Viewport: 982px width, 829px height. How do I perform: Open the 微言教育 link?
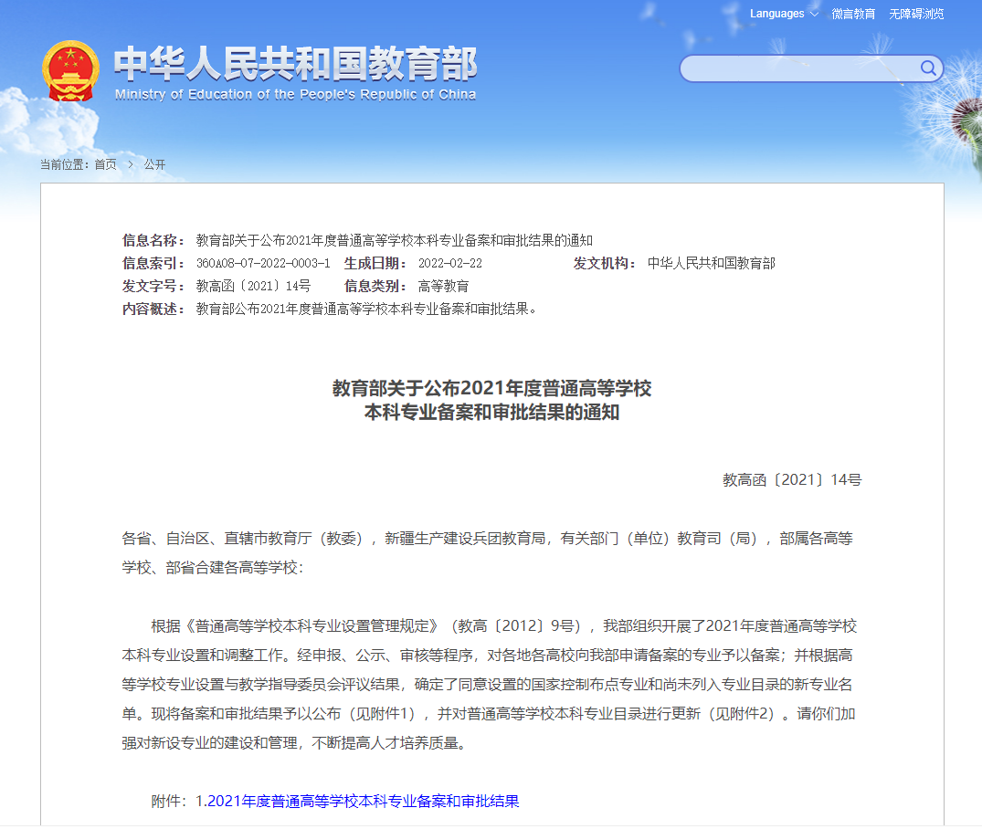click(853, 14)
